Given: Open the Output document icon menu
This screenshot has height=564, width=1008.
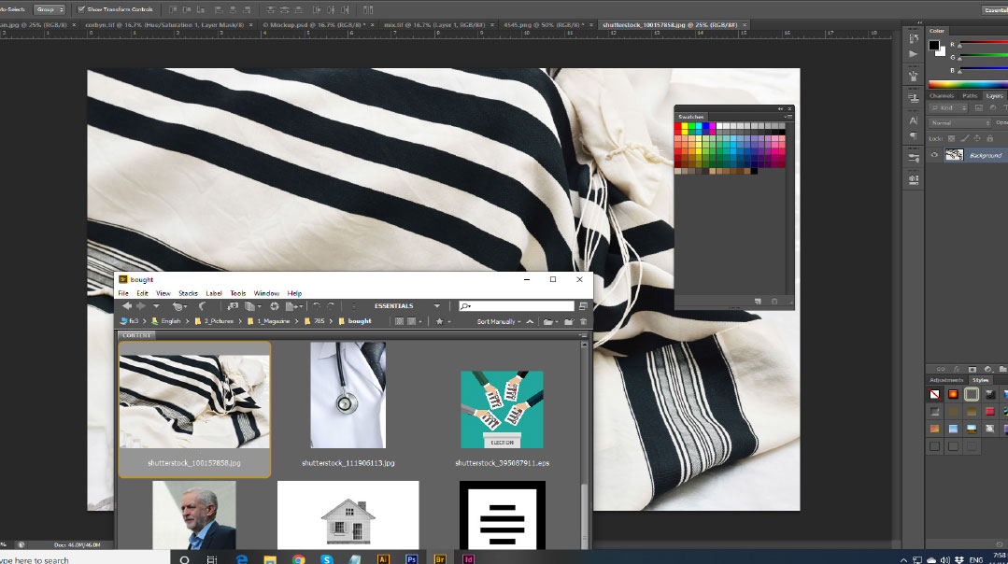Looking at the screenshot, I should click(x=293, y=306).
